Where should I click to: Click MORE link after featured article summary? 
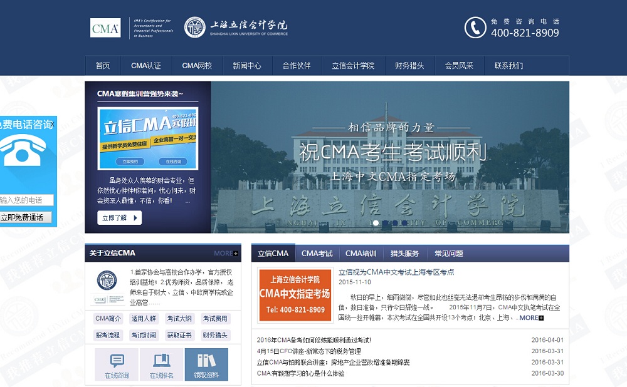[x=531, y=318]
